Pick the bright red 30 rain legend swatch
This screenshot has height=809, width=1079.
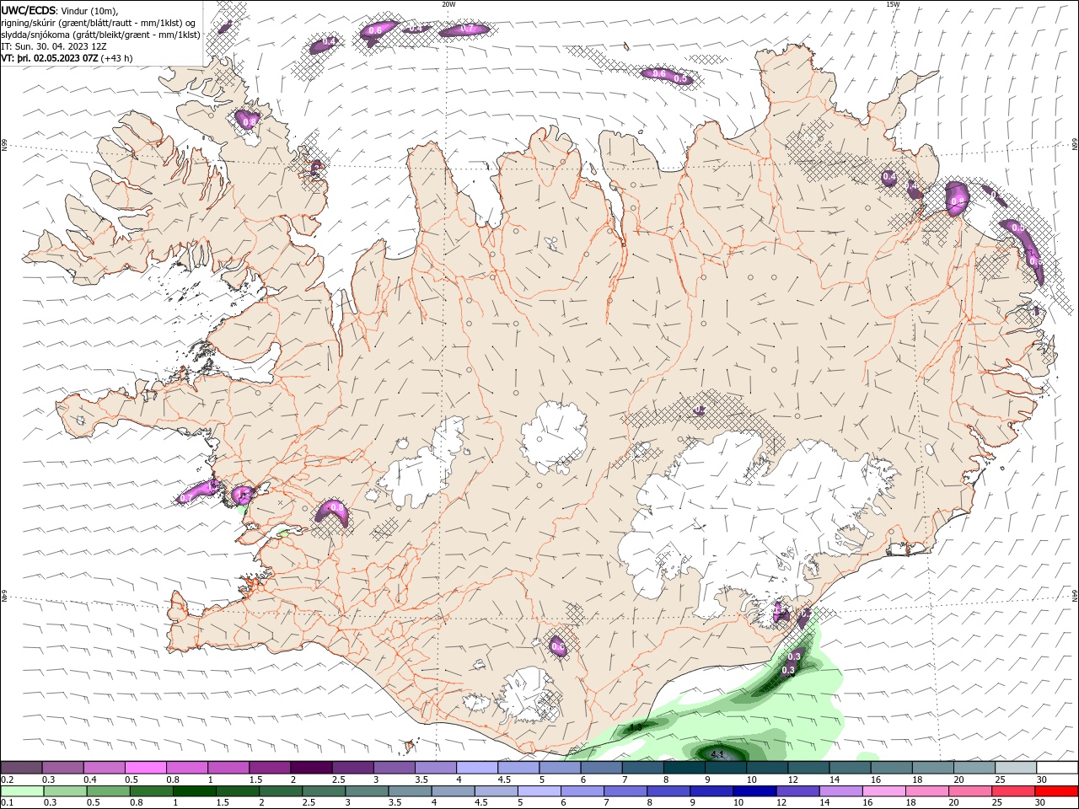tap(1056, 791)
